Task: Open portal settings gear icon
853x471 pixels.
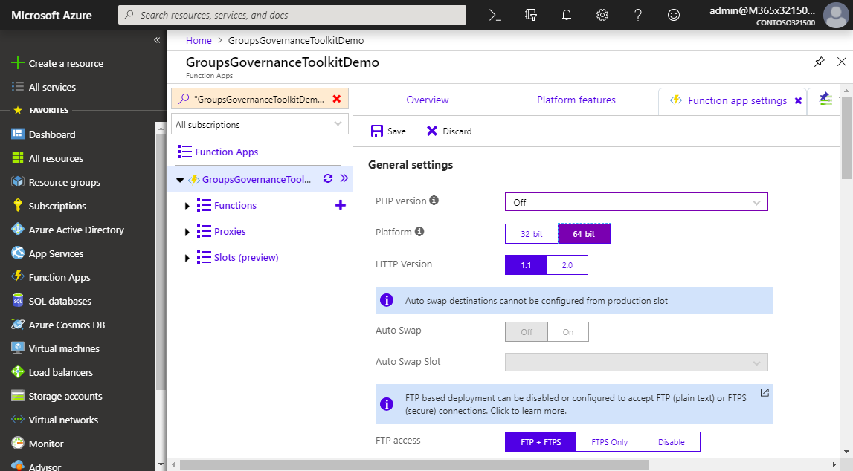Action: coord(602,15)
